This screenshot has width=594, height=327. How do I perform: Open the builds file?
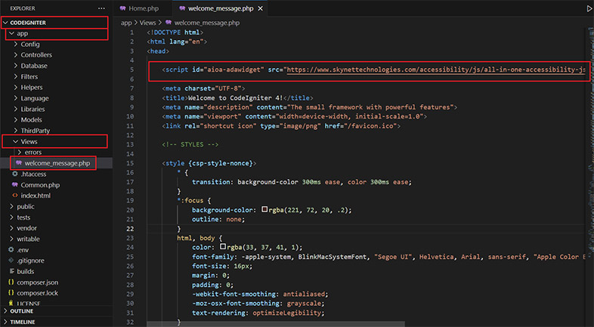click(26, 271)
